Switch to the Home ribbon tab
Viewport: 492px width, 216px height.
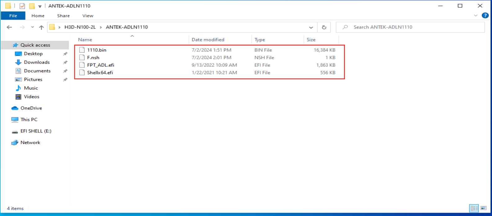pyautogui.click(x=38, y=15)
